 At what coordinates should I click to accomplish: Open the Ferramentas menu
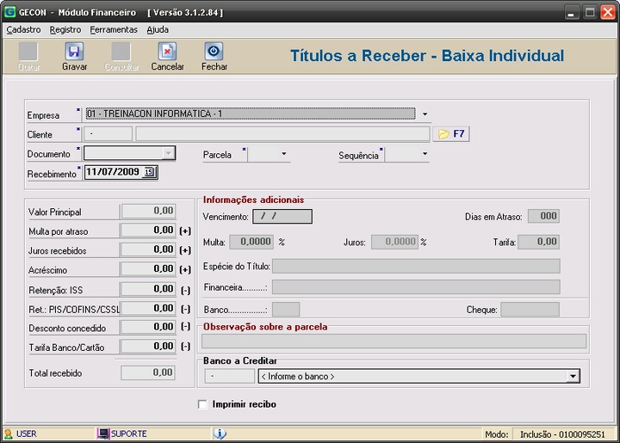114,29
